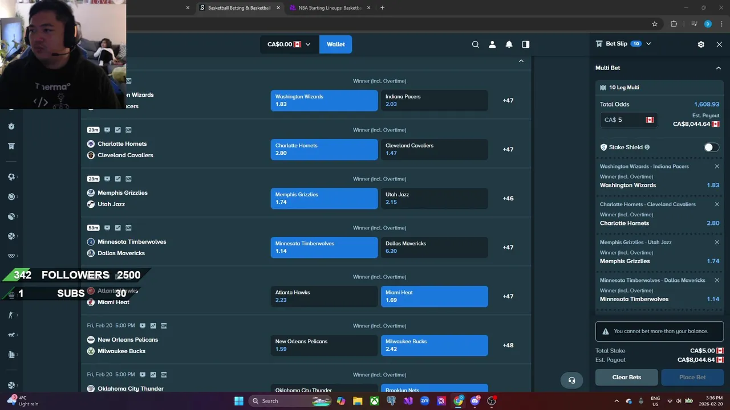Select Cleveland Cavaliers 1.47 odds
Viewport: 730px width, 410px height.
[434, 149]
